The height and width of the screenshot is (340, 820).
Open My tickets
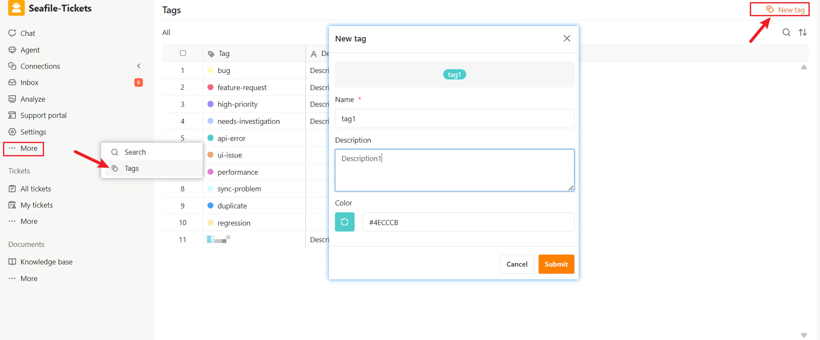37,205
